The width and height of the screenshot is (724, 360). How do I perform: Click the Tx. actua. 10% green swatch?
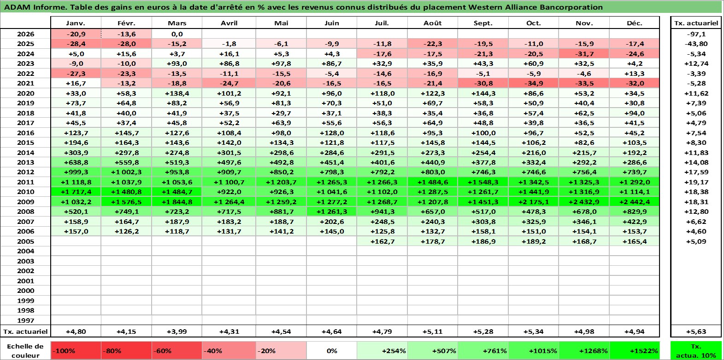tap(696, 350)
